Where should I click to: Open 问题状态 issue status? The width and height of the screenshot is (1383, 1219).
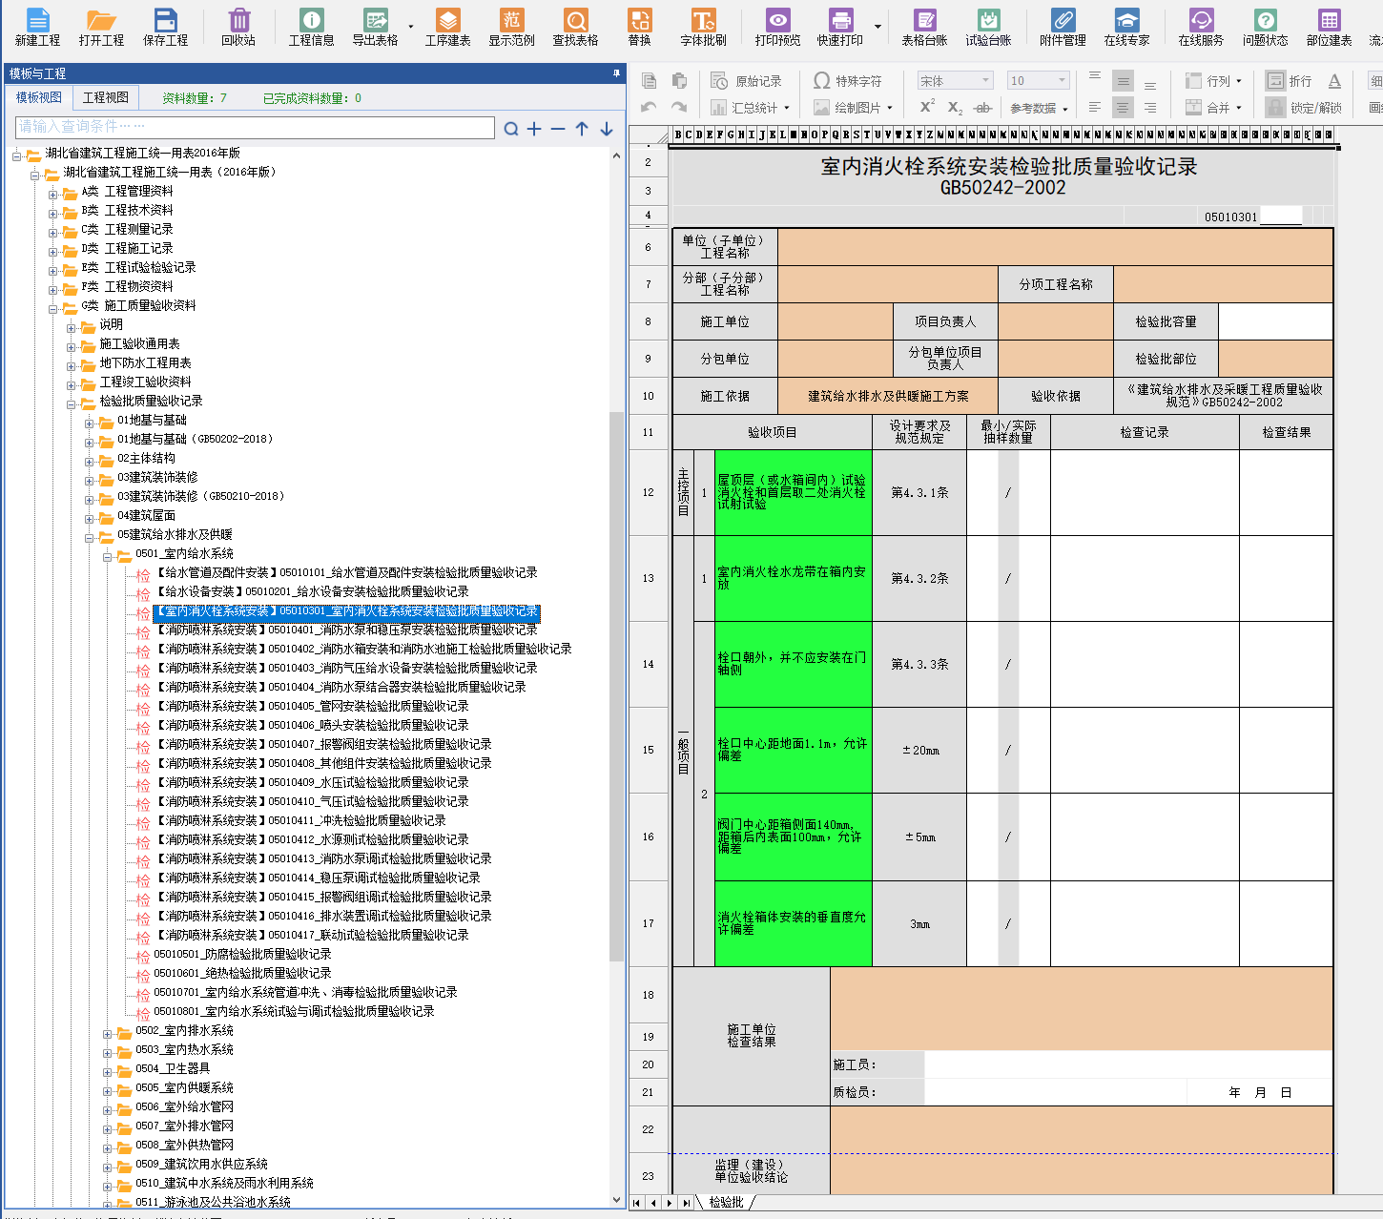pyautogui.click(x=1265, y=27)
